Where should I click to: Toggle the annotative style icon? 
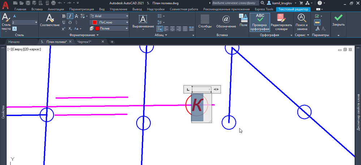[14, 16]
